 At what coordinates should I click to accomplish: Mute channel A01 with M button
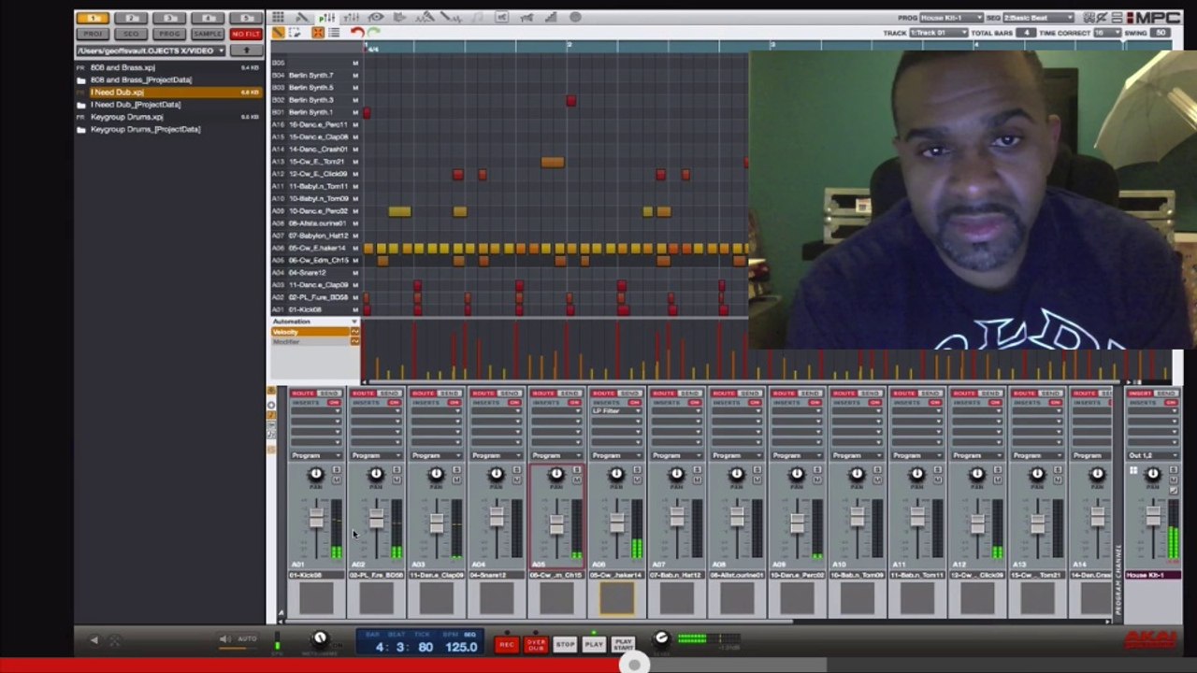(337, 480)
